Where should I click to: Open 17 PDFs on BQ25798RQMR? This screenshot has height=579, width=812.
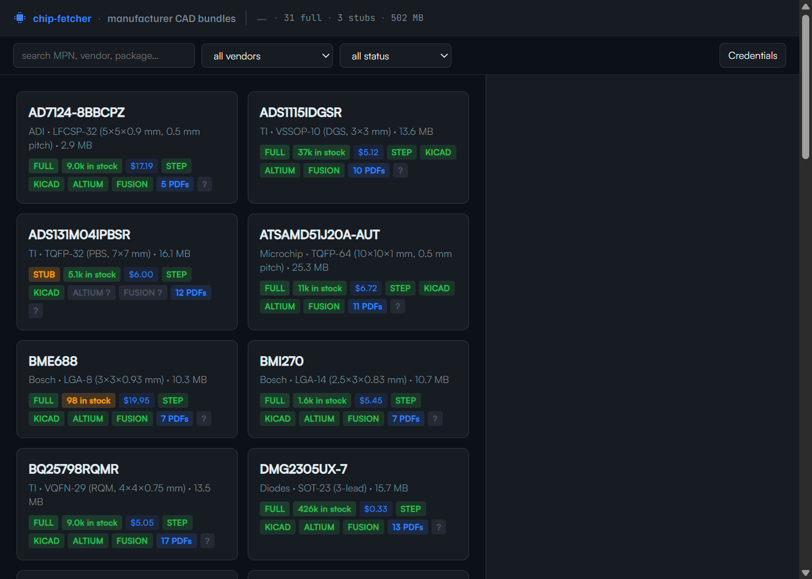176,541
